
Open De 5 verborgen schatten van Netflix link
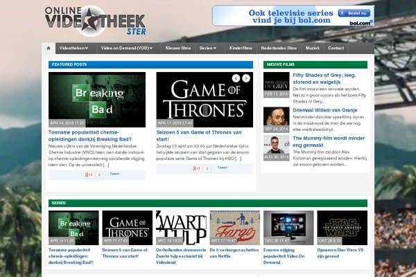click(x=234, y=253)
